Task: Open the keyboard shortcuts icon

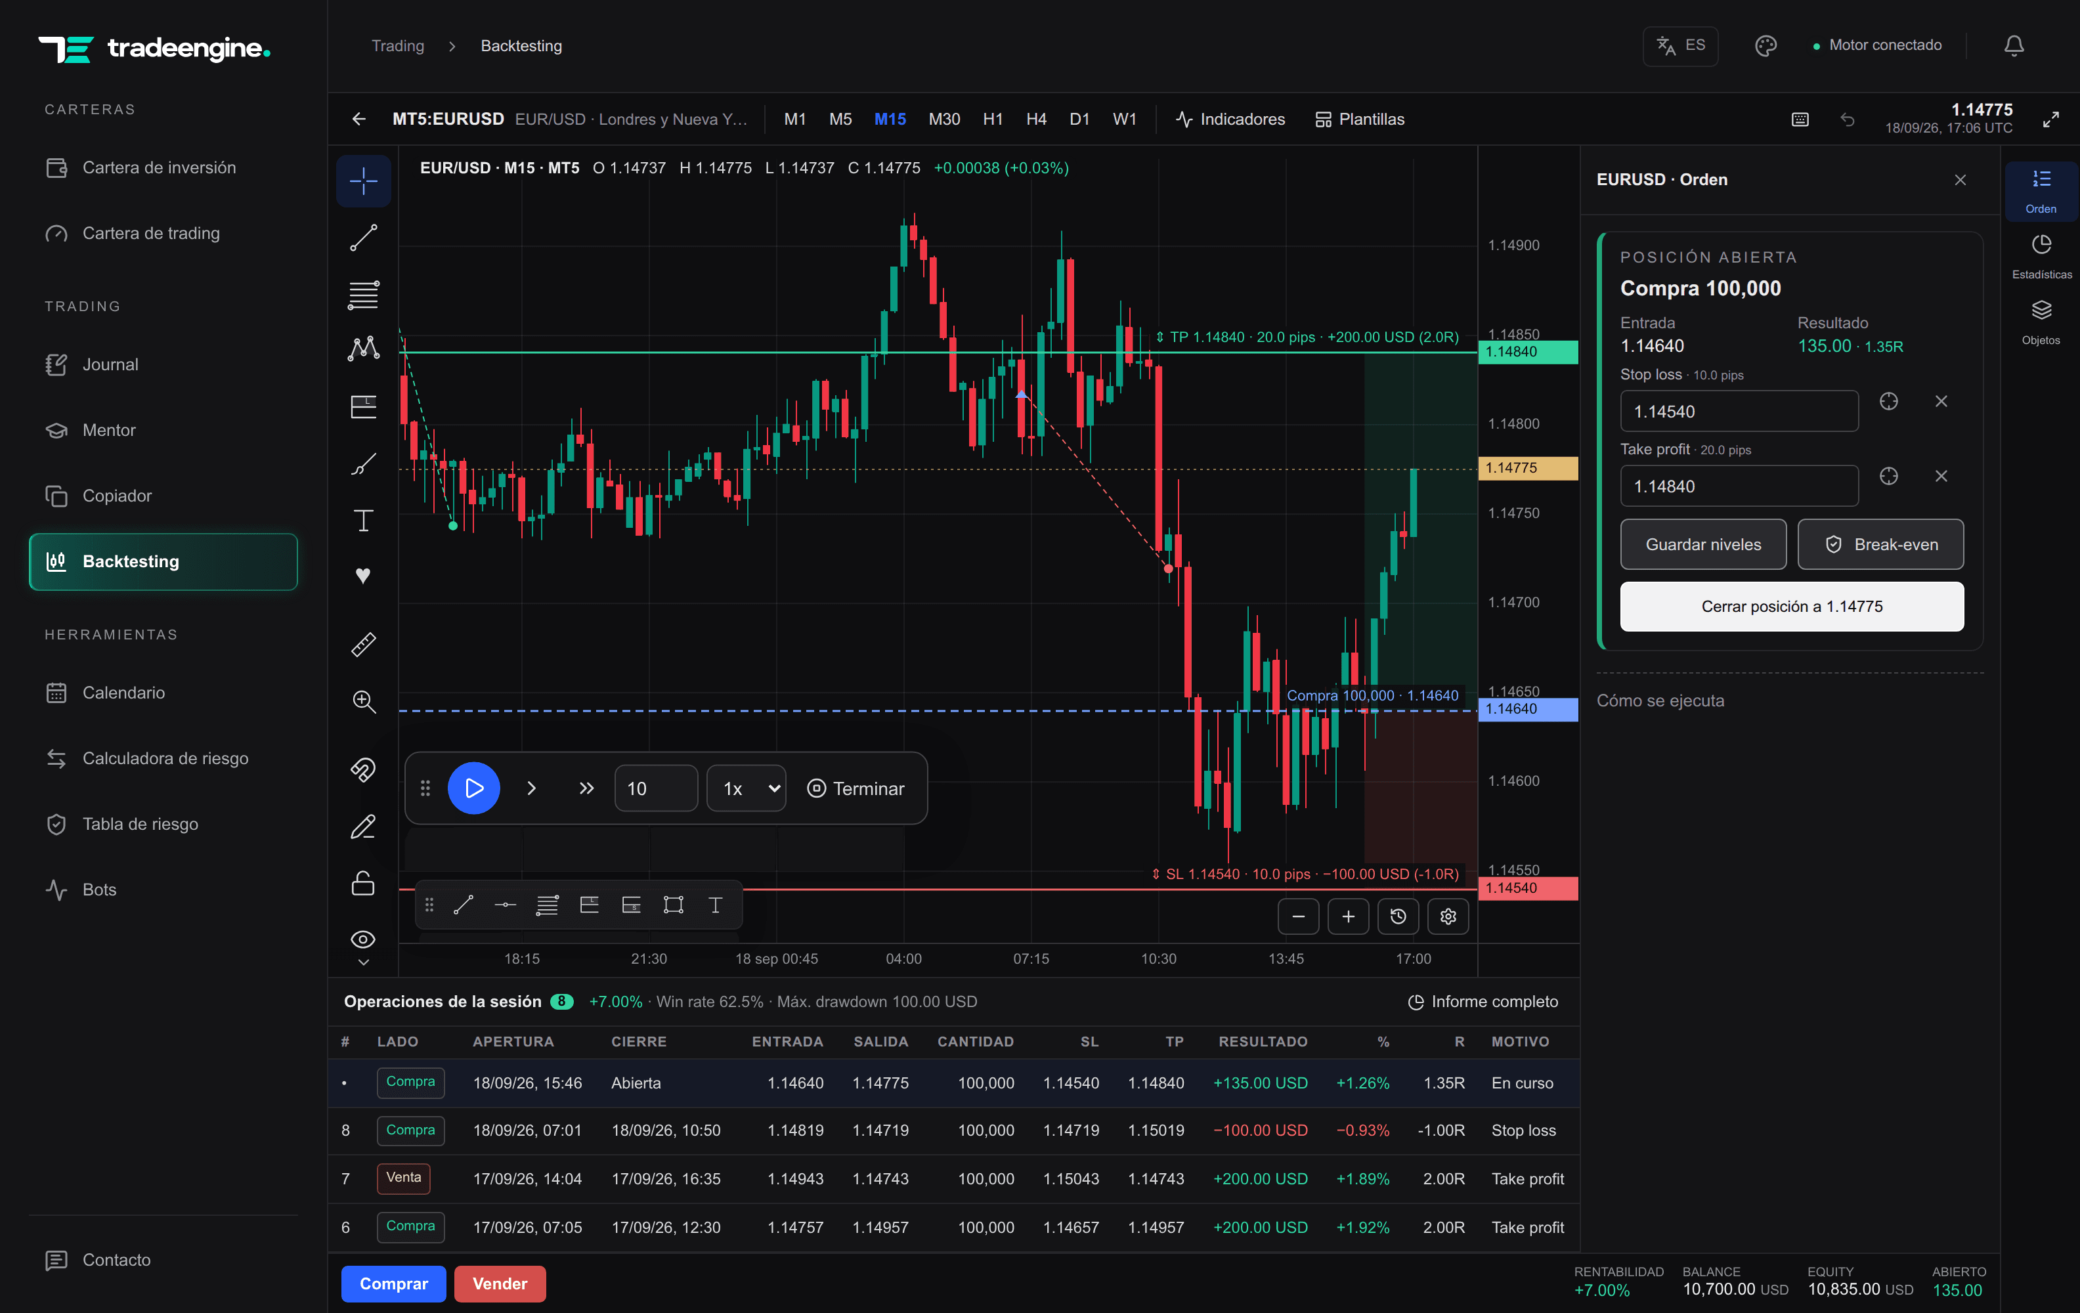Action: coord(1800,119)
